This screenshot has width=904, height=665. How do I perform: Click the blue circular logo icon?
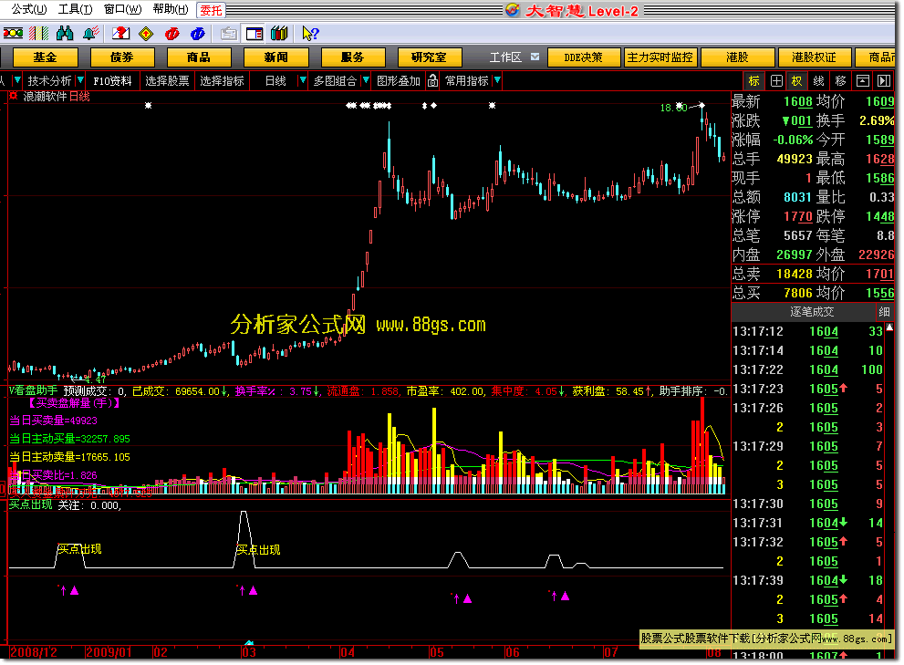pos(197,34)
